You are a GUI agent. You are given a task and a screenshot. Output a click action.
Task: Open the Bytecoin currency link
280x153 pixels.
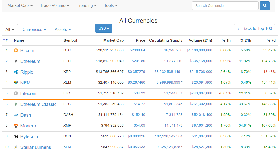pos(29,137)
